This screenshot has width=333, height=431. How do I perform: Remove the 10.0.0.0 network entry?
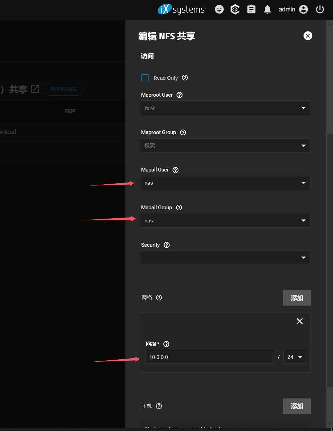[300, 321]
